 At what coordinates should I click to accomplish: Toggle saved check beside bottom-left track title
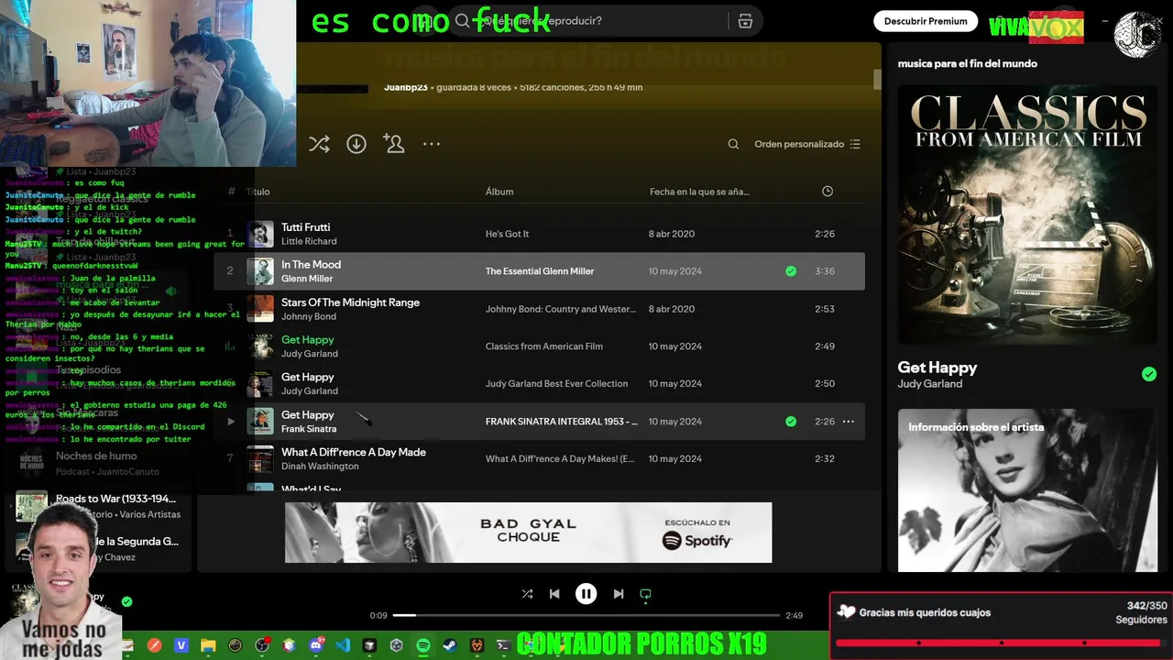126,602
